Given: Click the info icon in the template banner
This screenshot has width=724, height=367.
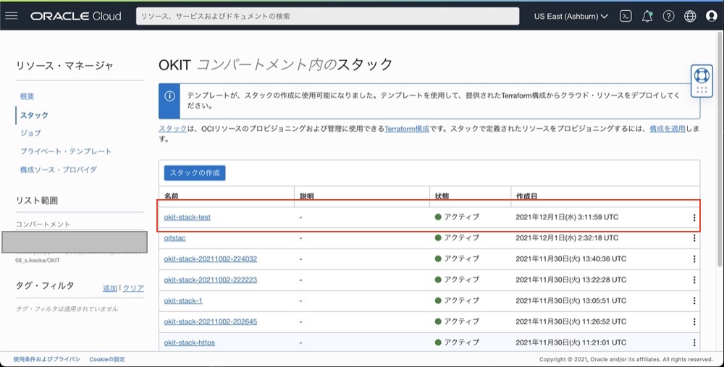Looking at the screenshot, I should click(x=169, y=96).
